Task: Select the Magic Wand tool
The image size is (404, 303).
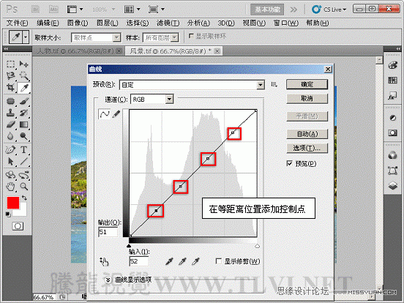Action: 24,76
